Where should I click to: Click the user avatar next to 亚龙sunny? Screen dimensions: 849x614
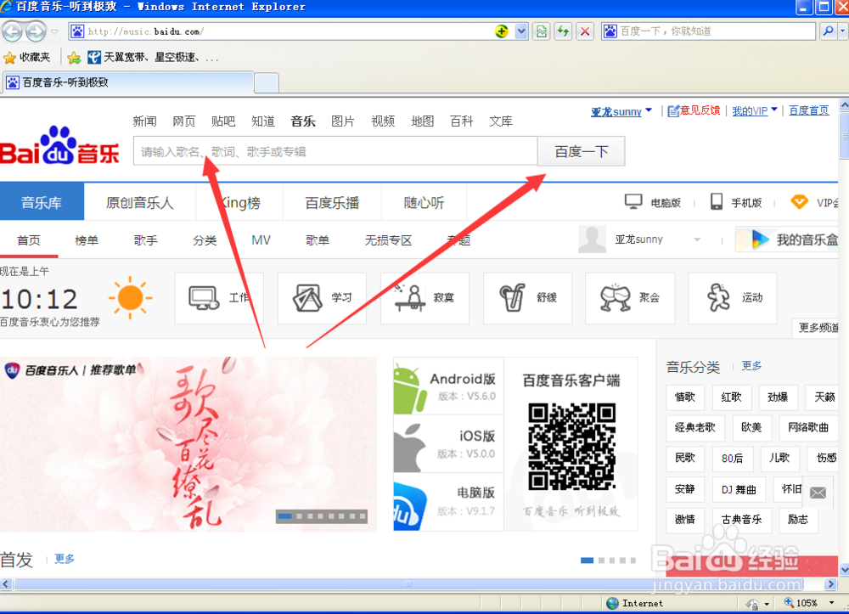click(x=592, y=239)
